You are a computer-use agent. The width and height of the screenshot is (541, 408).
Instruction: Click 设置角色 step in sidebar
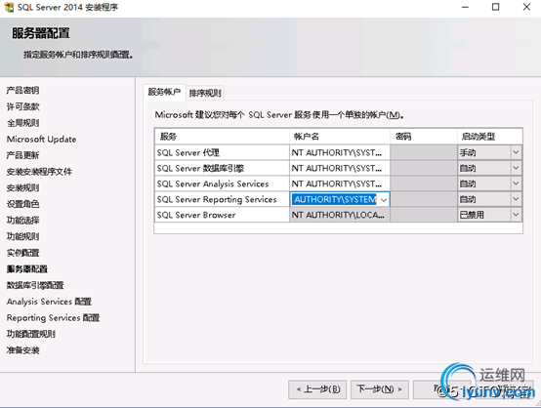point(22,204)
